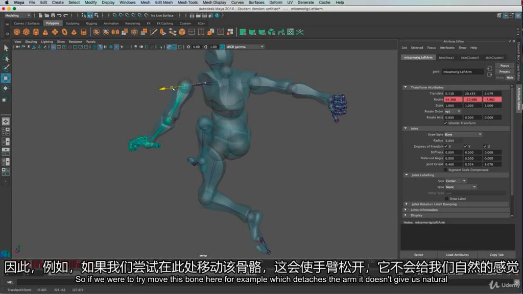Switch to the Scale tool

[6, 99]
